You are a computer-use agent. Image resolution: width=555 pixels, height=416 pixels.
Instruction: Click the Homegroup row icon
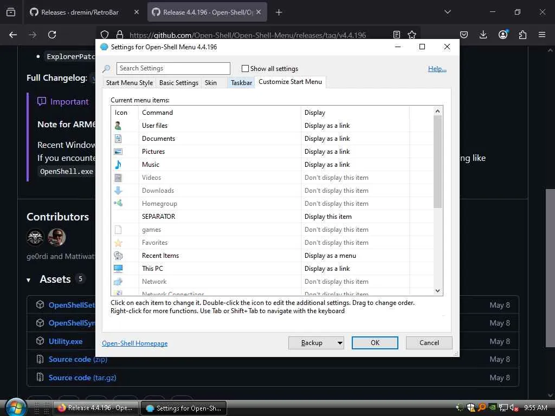tap(118, 204)
